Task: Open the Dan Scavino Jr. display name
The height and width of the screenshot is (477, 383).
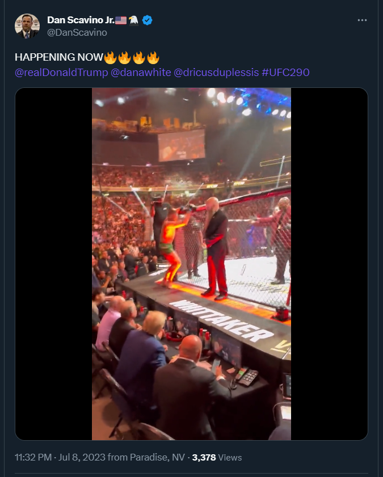Action: coord(81,20)
